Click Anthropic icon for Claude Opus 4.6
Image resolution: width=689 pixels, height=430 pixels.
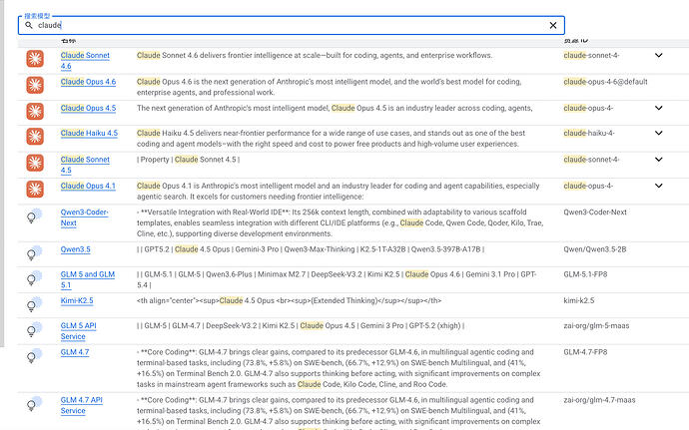tap(35, 85)
